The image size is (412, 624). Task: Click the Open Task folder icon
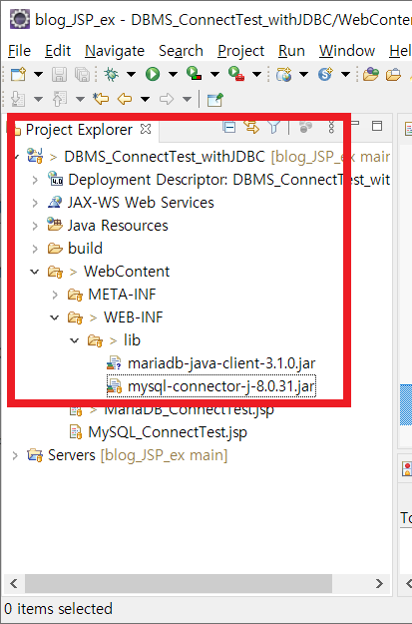394,75
